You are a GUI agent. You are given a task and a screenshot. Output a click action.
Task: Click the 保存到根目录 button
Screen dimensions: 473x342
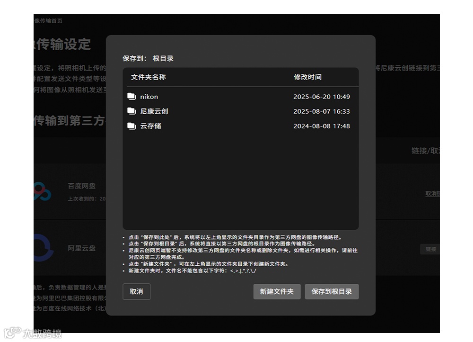pos(332,292)
